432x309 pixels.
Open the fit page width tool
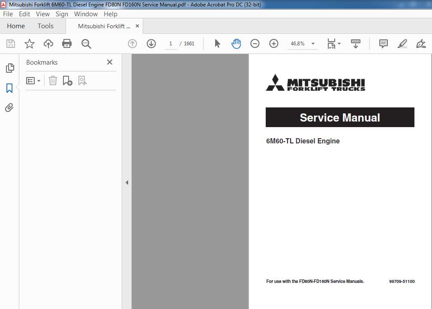click(x=331, y=44)
